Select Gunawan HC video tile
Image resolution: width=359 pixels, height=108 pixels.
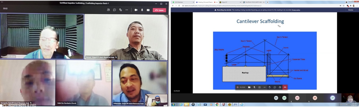[x=42, y=36]
